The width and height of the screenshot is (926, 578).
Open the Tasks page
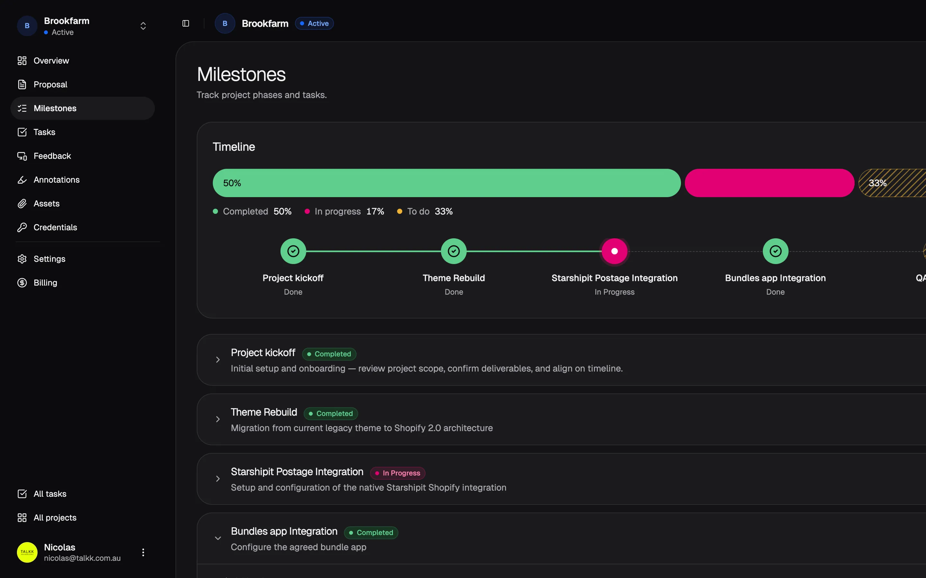pyautogui.click(x=83, y=132)
